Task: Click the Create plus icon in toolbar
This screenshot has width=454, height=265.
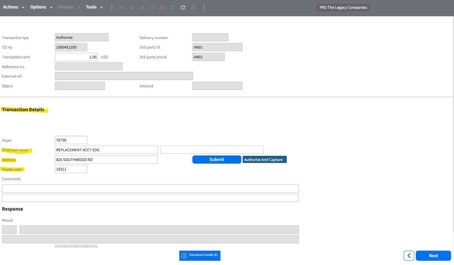Action: point(121,7)
